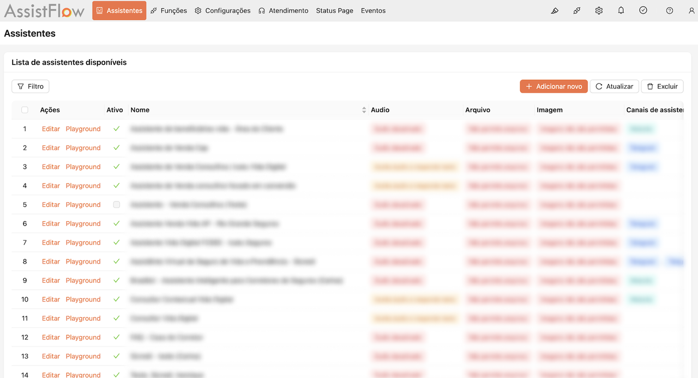Viewport: 698px width, 378px height.
Task: Open settings via the top-right gear icon
Action: pos(599,10)
